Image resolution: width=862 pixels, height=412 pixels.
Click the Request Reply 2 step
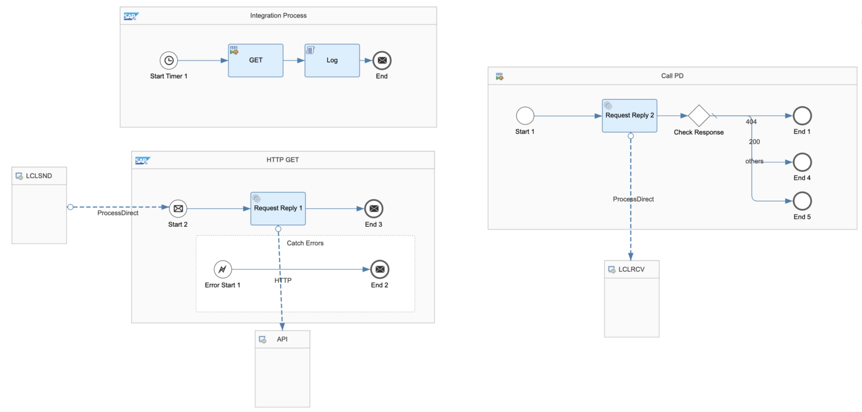(x=630, y=116)
